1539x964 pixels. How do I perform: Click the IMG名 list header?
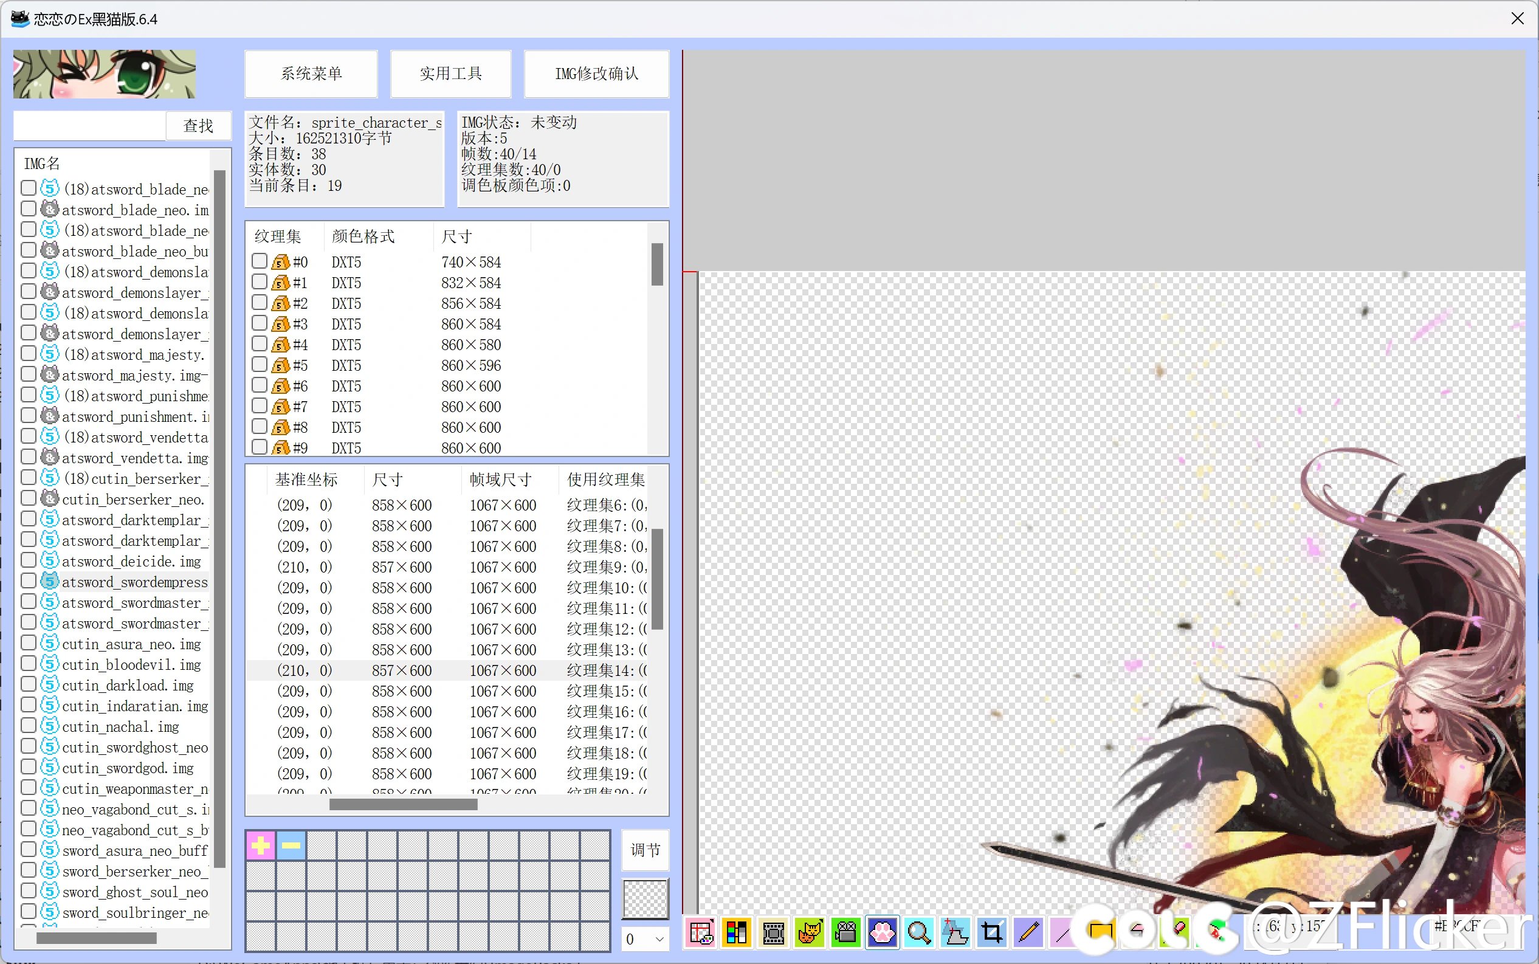pos(42,164)
